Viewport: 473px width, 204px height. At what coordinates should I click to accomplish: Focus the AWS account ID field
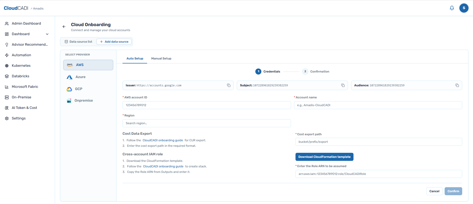207,105
